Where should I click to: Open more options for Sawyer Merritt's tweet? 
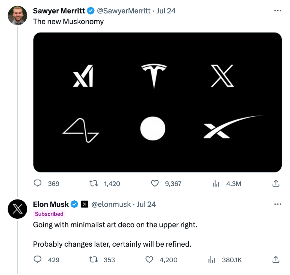tap(278, 11)
